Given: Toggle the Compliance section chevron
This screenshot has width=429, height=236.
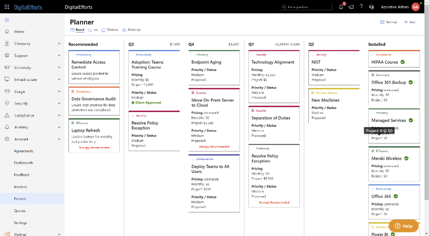Looking at the screenshot, I should pyautogui.click(x=59, y=115).
